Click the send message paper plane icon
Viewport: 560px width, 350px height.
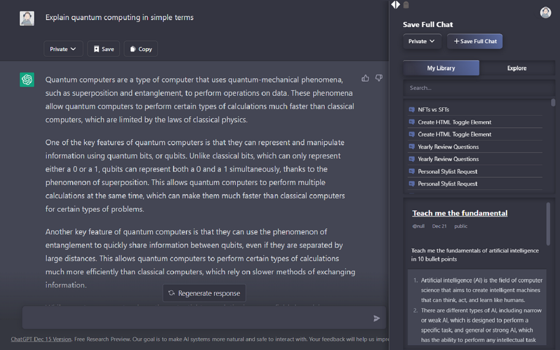pos(377,318)
